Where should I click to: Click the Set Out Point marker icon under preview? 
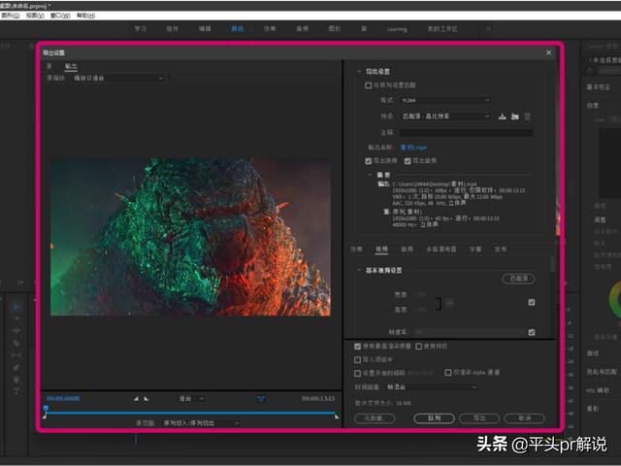pos(147,399)
